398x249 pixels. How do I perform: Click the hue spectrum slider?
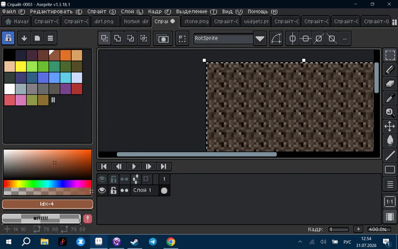(x=47, y=184)
